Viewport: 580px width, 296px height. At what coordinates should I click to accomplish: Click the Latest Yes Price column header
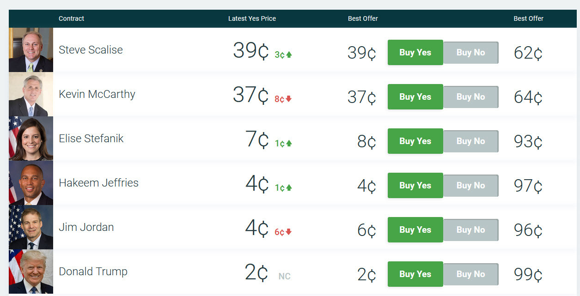point(252,18)
